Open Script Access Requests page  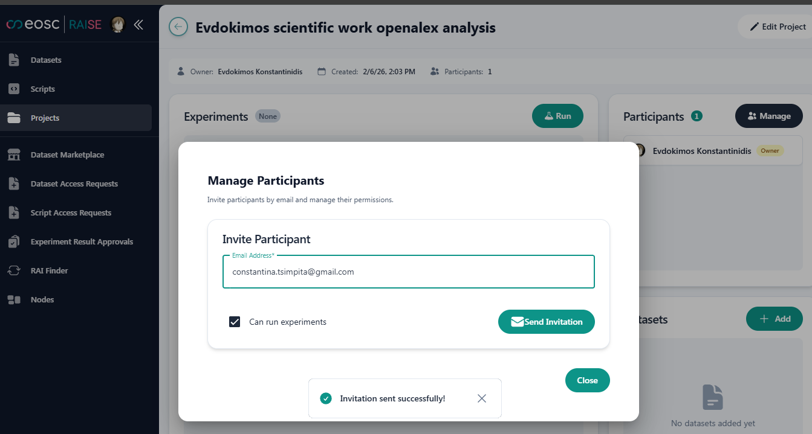71,213
